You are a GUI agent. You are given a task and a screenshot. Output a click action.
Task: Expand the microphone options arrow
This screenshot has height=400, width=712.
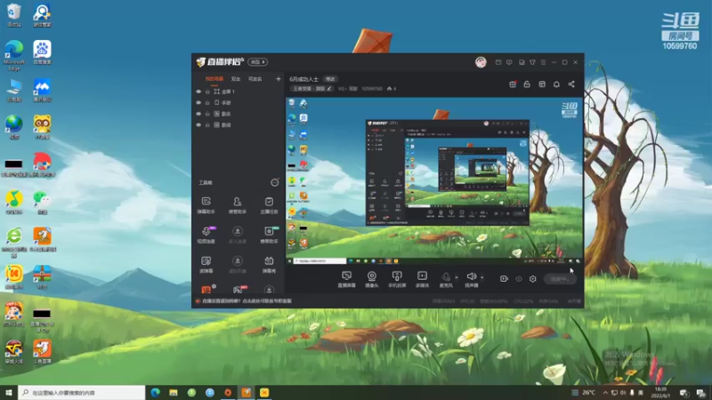(x=457, y=277)
